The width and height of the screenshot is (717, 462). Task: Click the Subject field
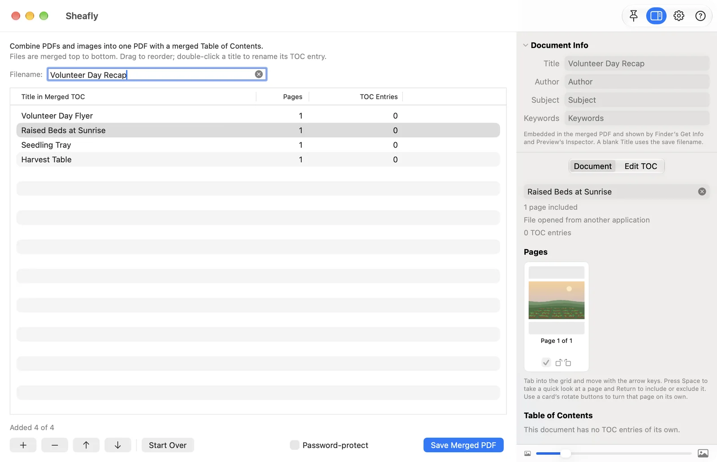tap(637, 100)
